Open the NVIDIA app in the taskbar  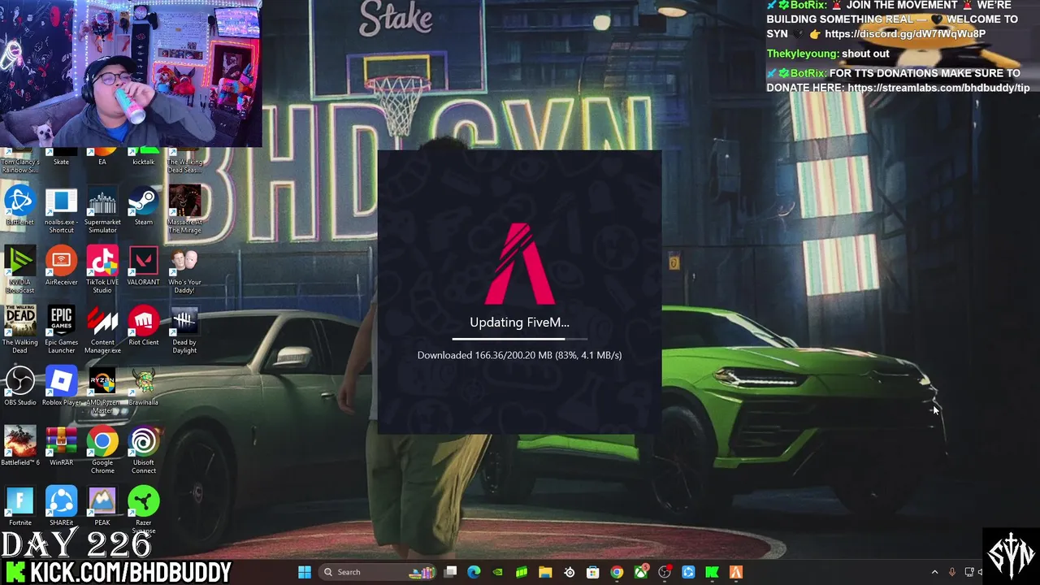(498, 572)
